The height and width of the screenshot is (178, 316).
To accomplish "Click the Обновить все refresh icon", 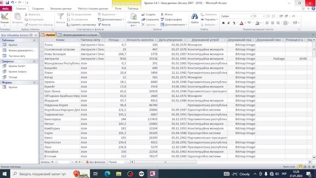I will tap(133, 17).
